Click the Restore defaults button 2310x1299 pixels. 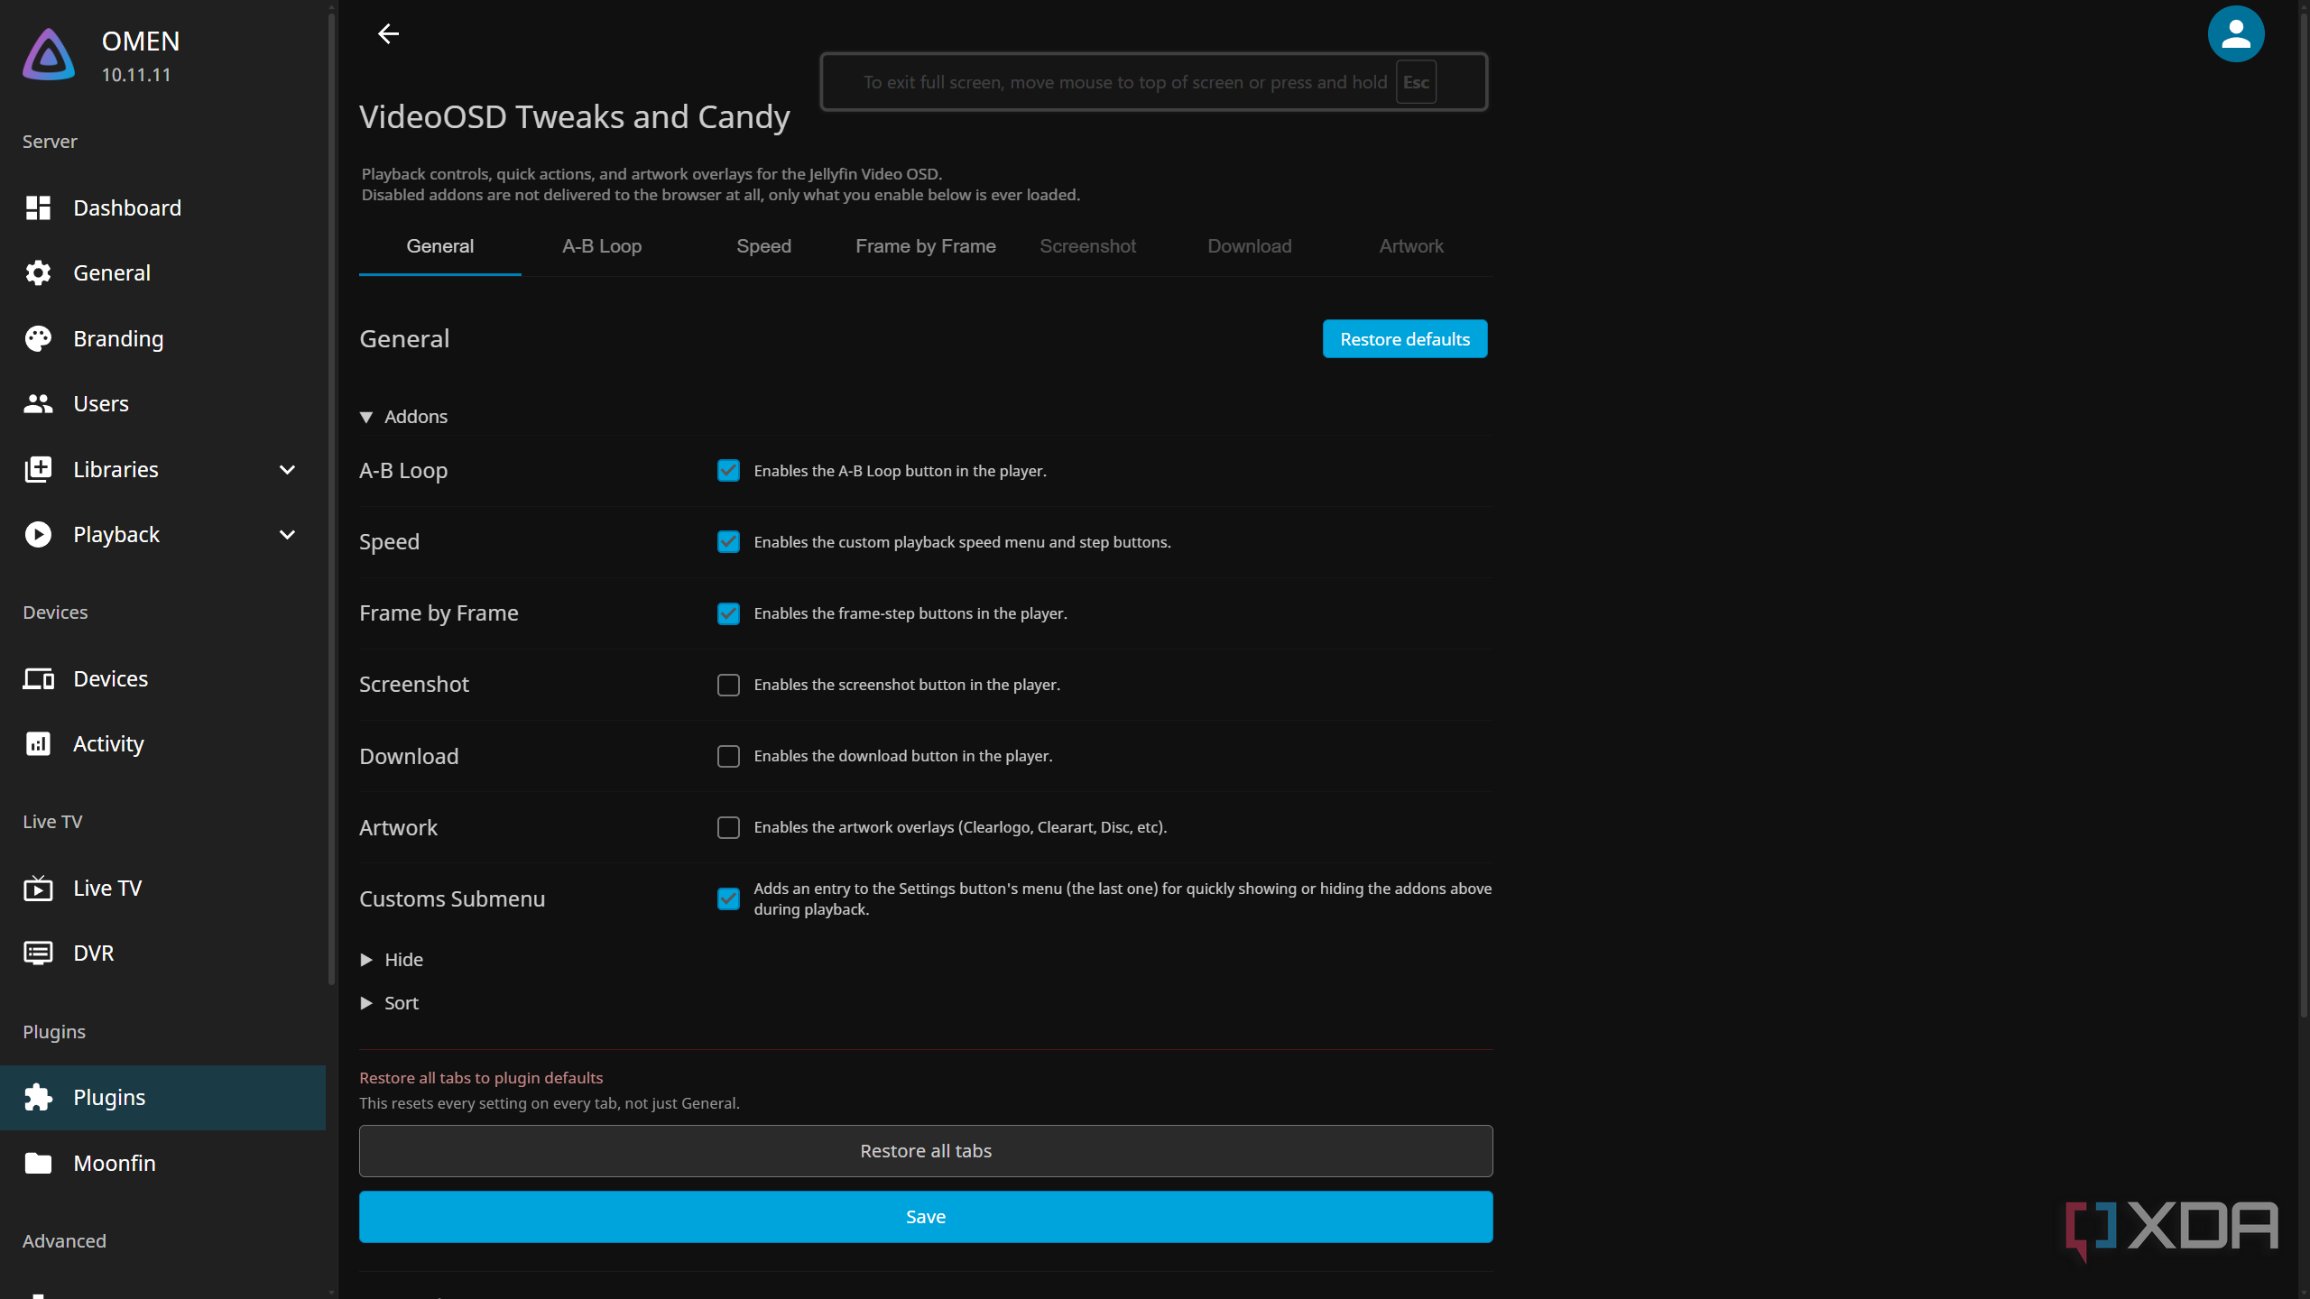pos(1405,339)
